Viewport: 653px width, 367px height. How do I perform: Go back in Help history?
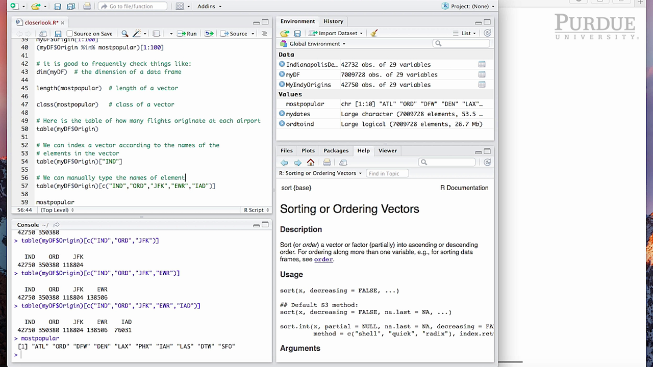[x=284, y=163]
